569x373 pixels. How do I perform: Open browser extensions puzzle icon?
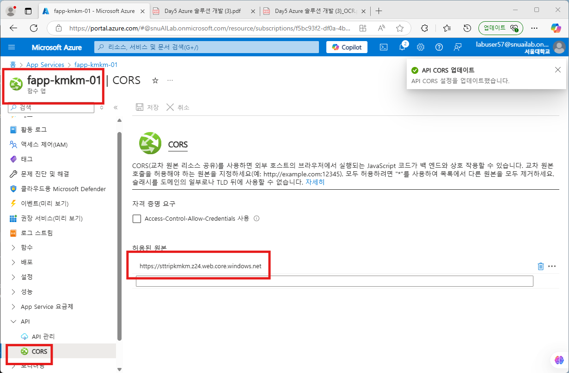point(425,28)
